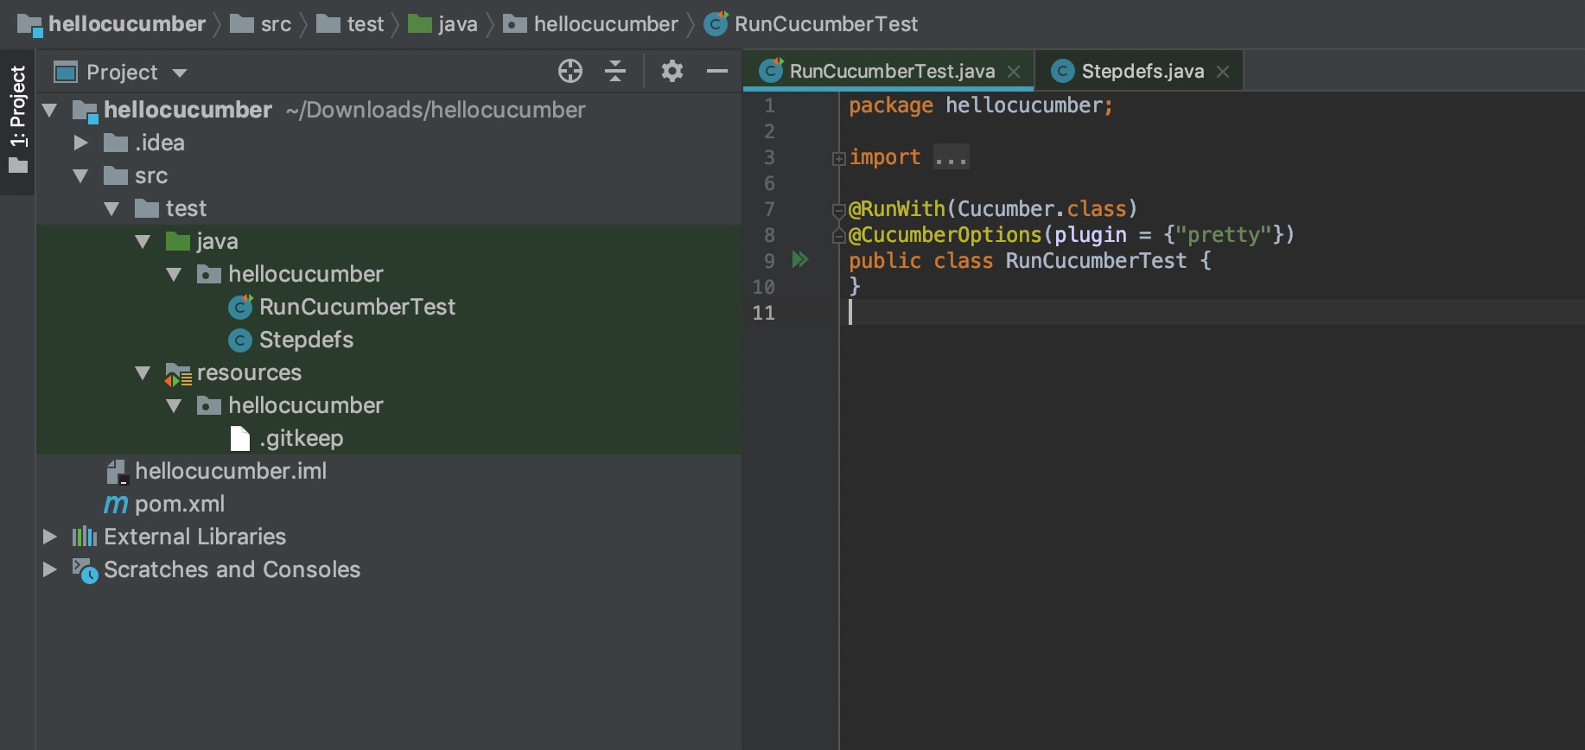This screenshot has width=1585, height=750.
Task: Expand the .idea folder
Action: [80, 143]
